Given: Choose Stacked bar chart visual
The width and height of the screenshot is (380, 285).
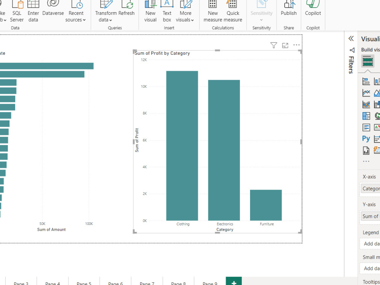Looking at the screenshot, I should point(366,81).
